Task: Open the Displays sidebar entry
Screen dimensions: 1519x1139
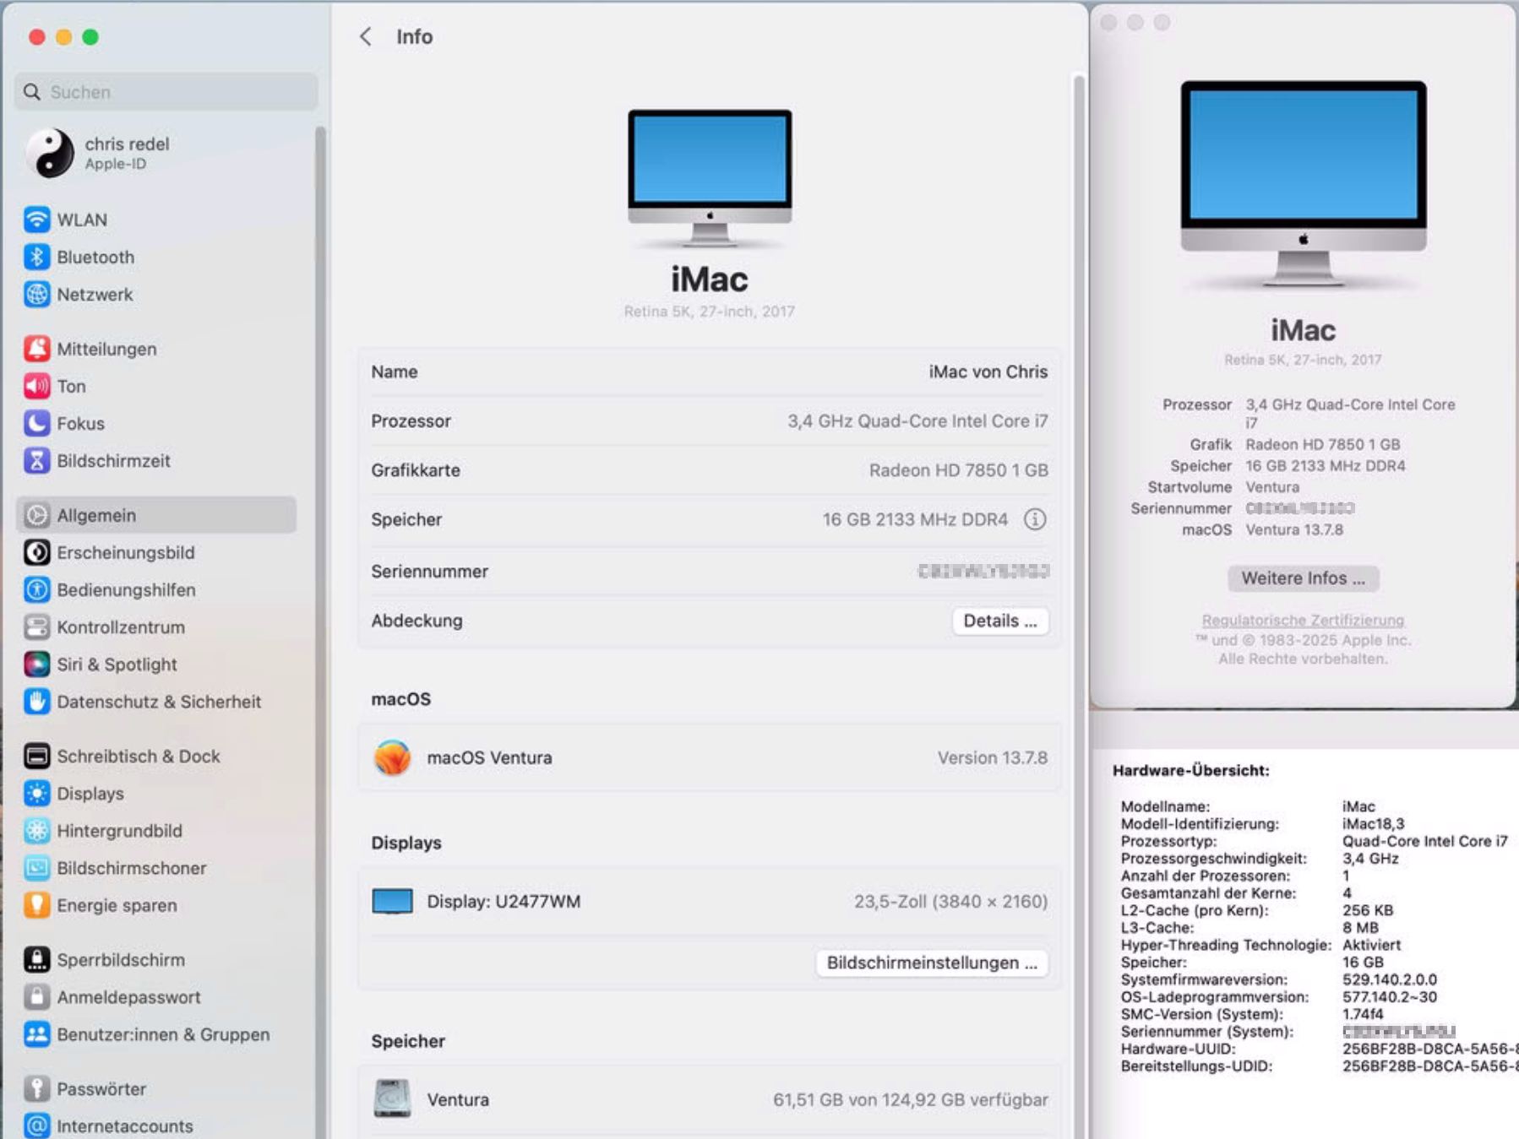Action: (90, 794)
